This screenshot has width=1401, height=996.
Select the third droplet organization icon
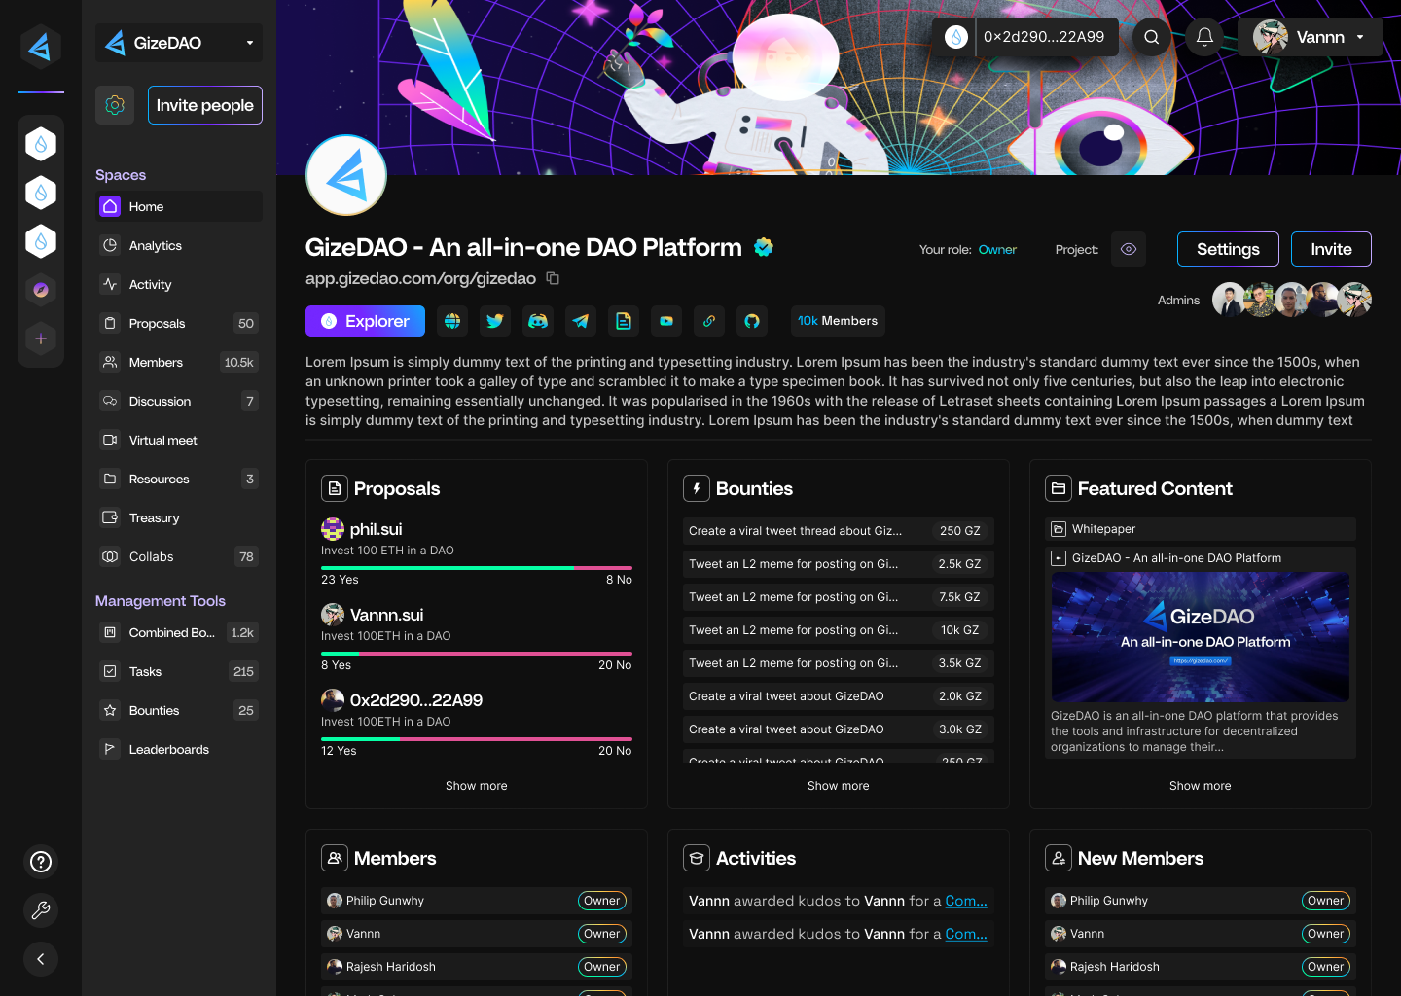point(41,241)
